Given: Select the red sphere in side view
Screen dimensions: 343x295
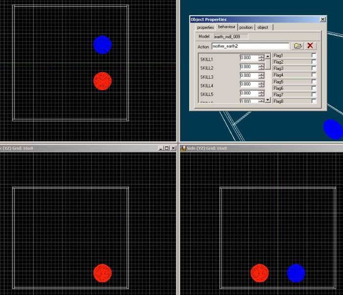Looking at the screenshot, I should pos(259,273).
